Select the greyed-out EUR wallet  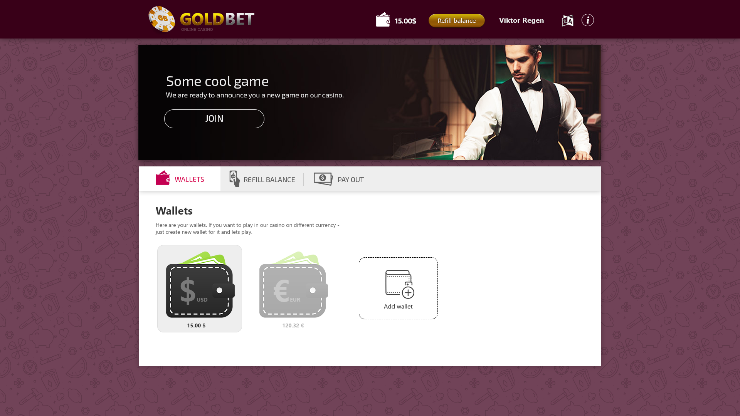pyautogui.click(x=293, y=289)
